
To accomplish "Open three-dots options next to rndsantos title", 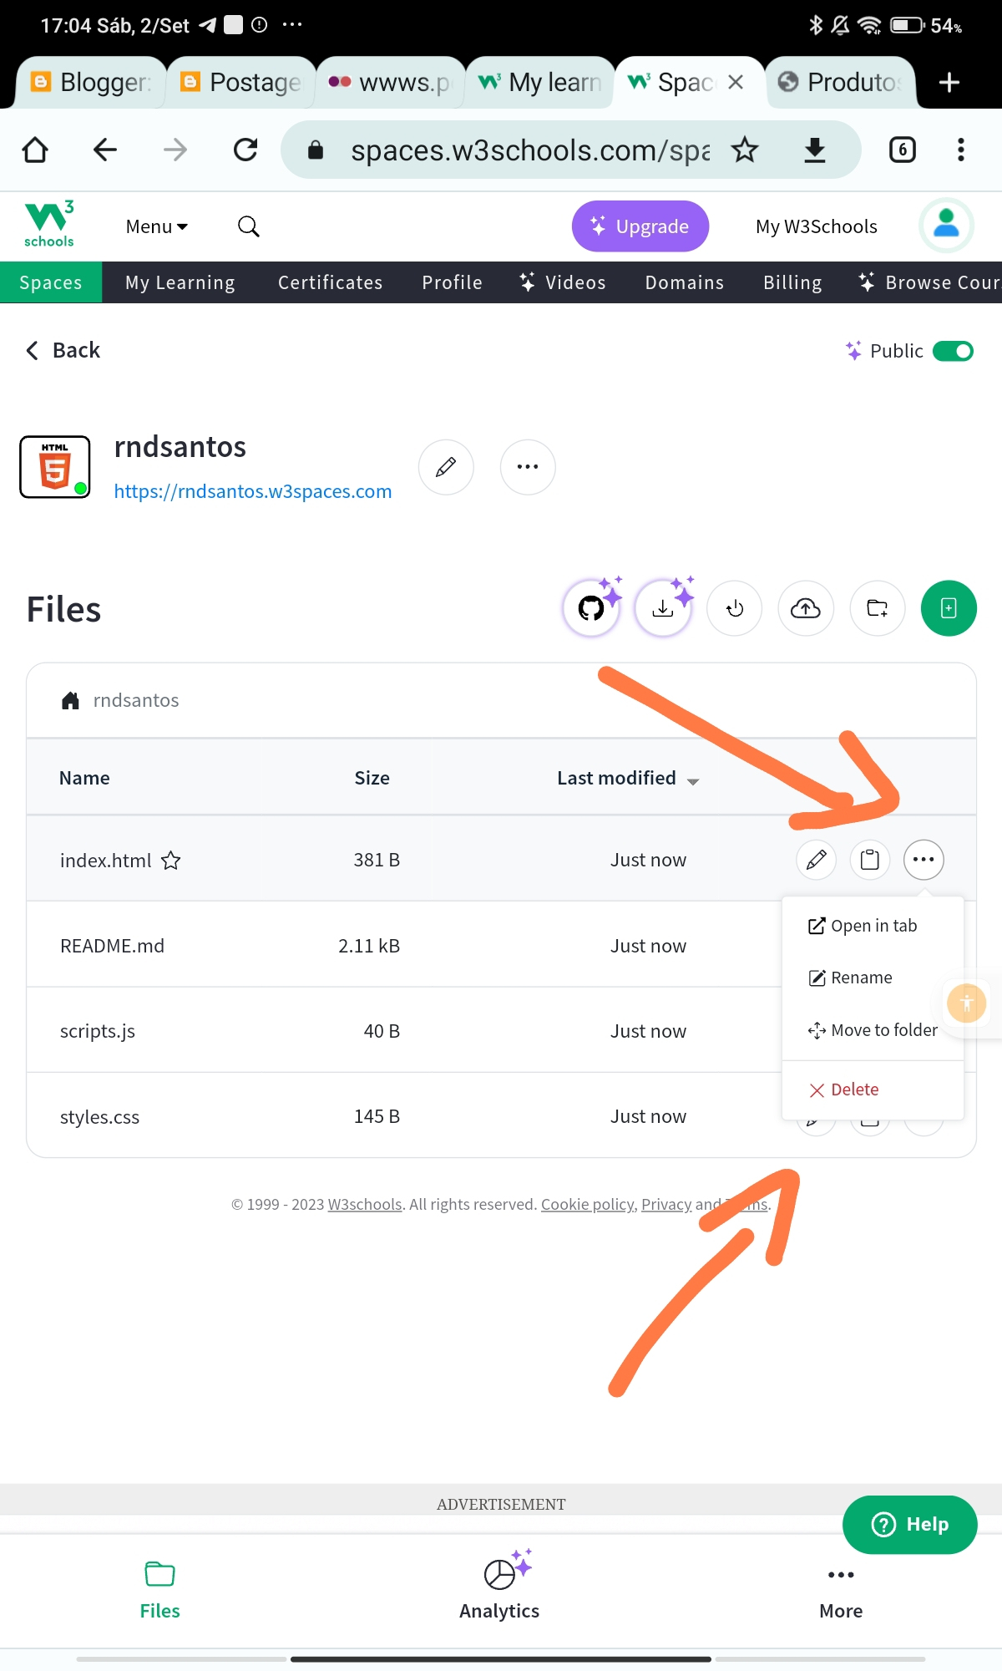I will (x=528, y=467).
